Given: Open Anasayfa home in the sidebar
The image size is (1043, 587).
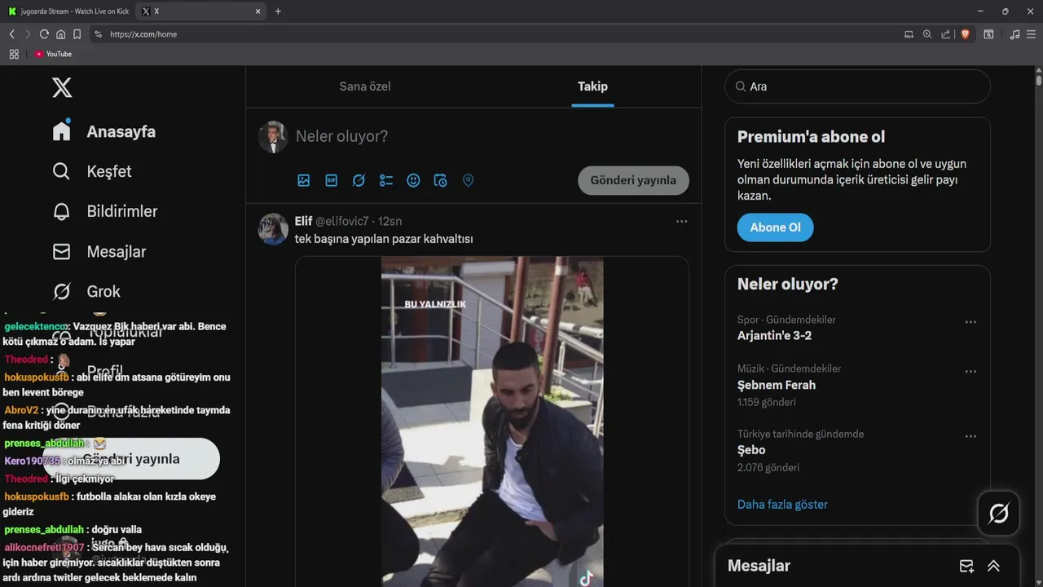Looking at the screenshot, I should coord(103,131).
